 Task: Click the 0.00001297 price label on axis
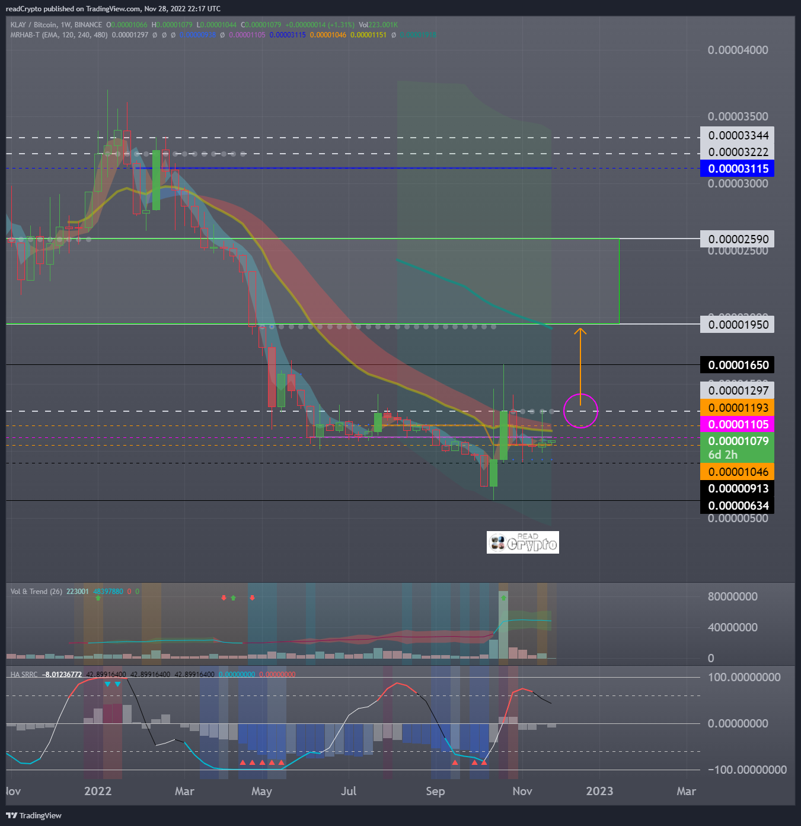pyautogui.click(x=738, y=390)
